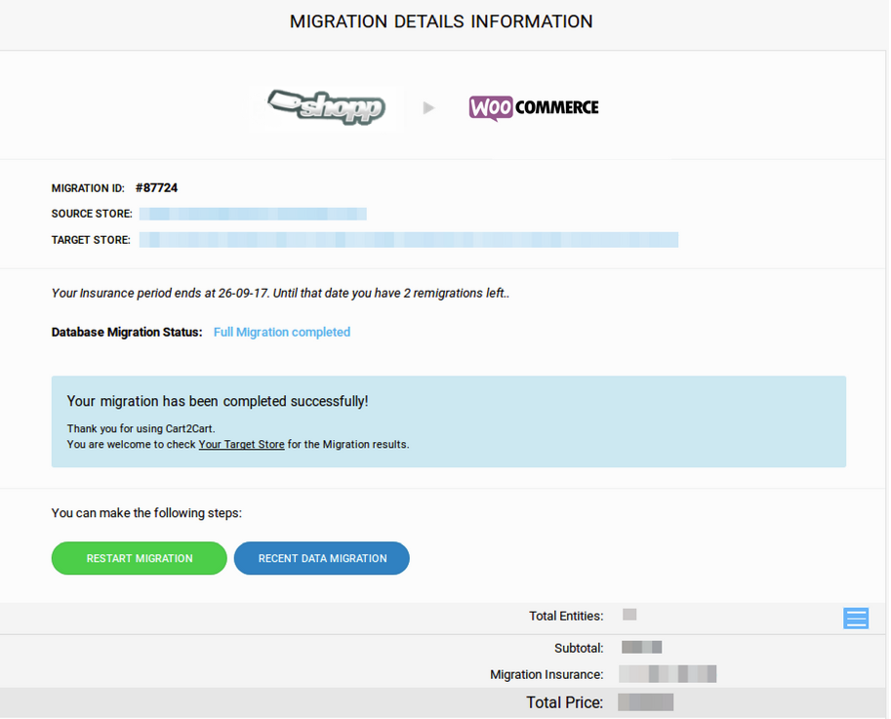Viewport: 891px width, 719px height.
Task: Click the Migration ID label
Action: 88,188
